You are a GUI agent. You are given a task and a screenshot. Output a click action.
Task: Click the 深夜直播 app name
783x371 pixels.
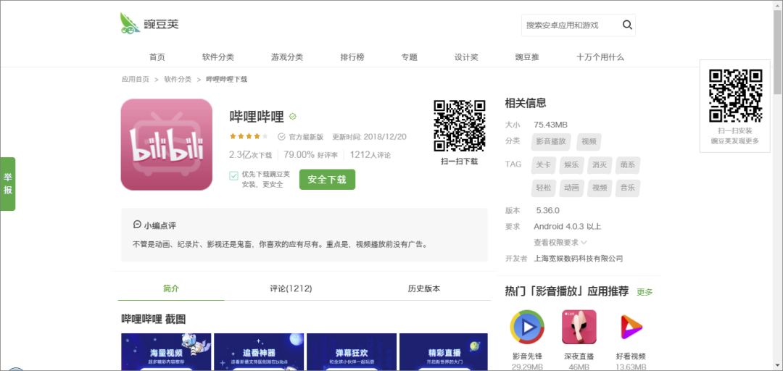(x=579, y=356)
